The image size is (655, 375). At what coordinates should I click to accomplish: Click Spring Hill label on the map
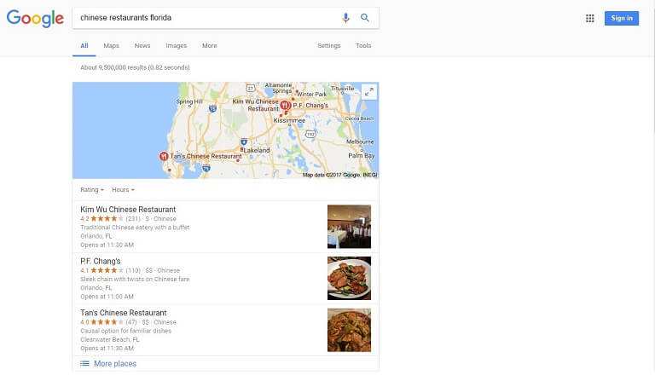click(189, 101)
